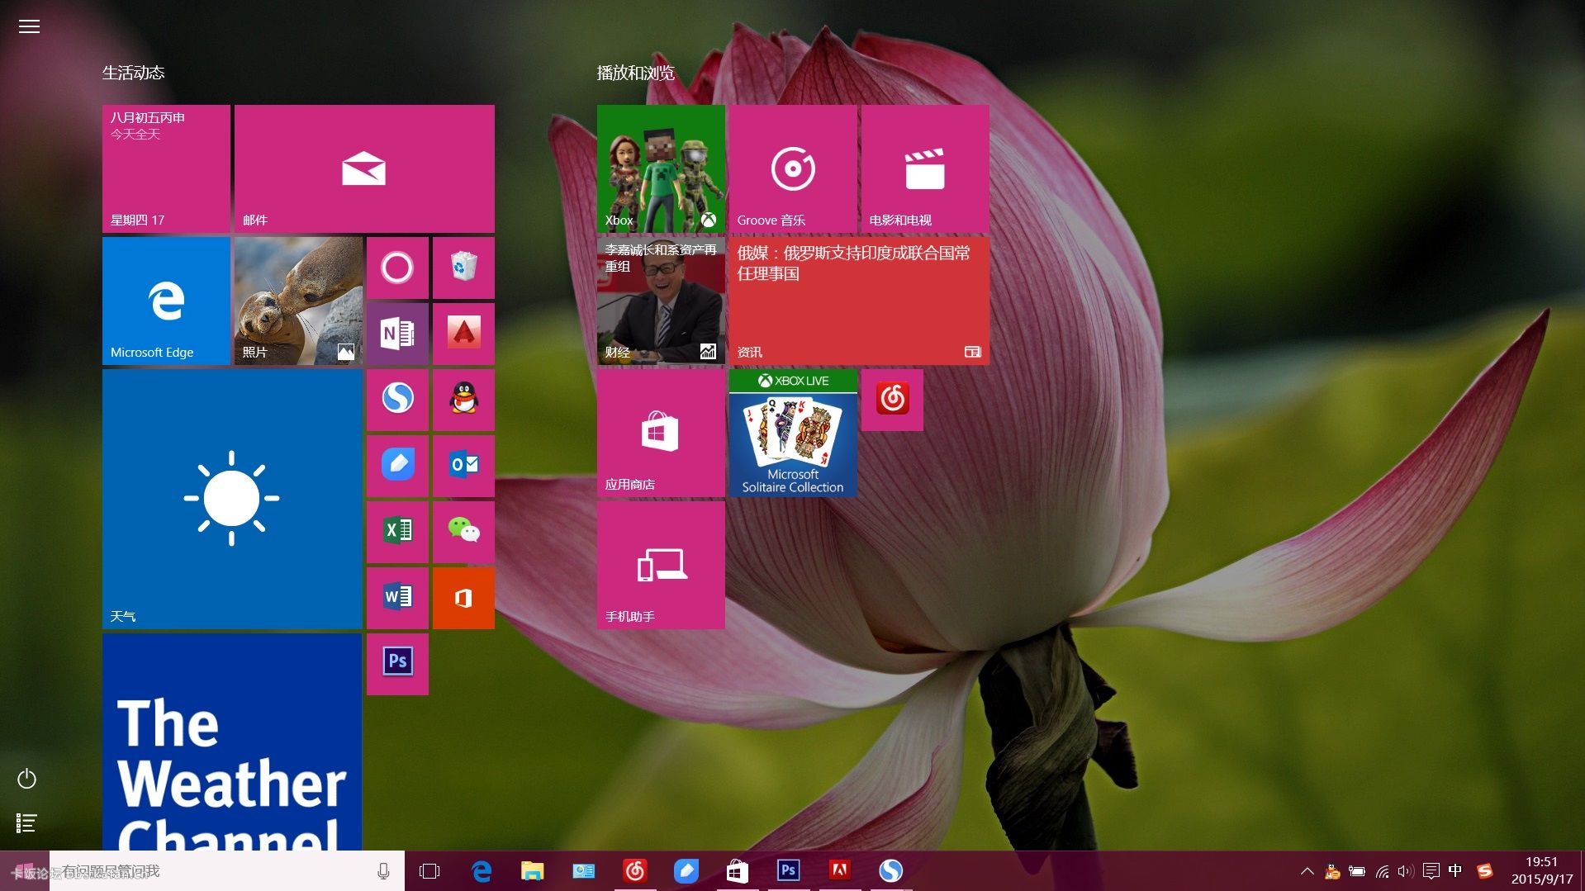The width and height of the screenshot is (1585, 891).
Task: Open the 资讯 news tile
Action: tap(859, 301)
